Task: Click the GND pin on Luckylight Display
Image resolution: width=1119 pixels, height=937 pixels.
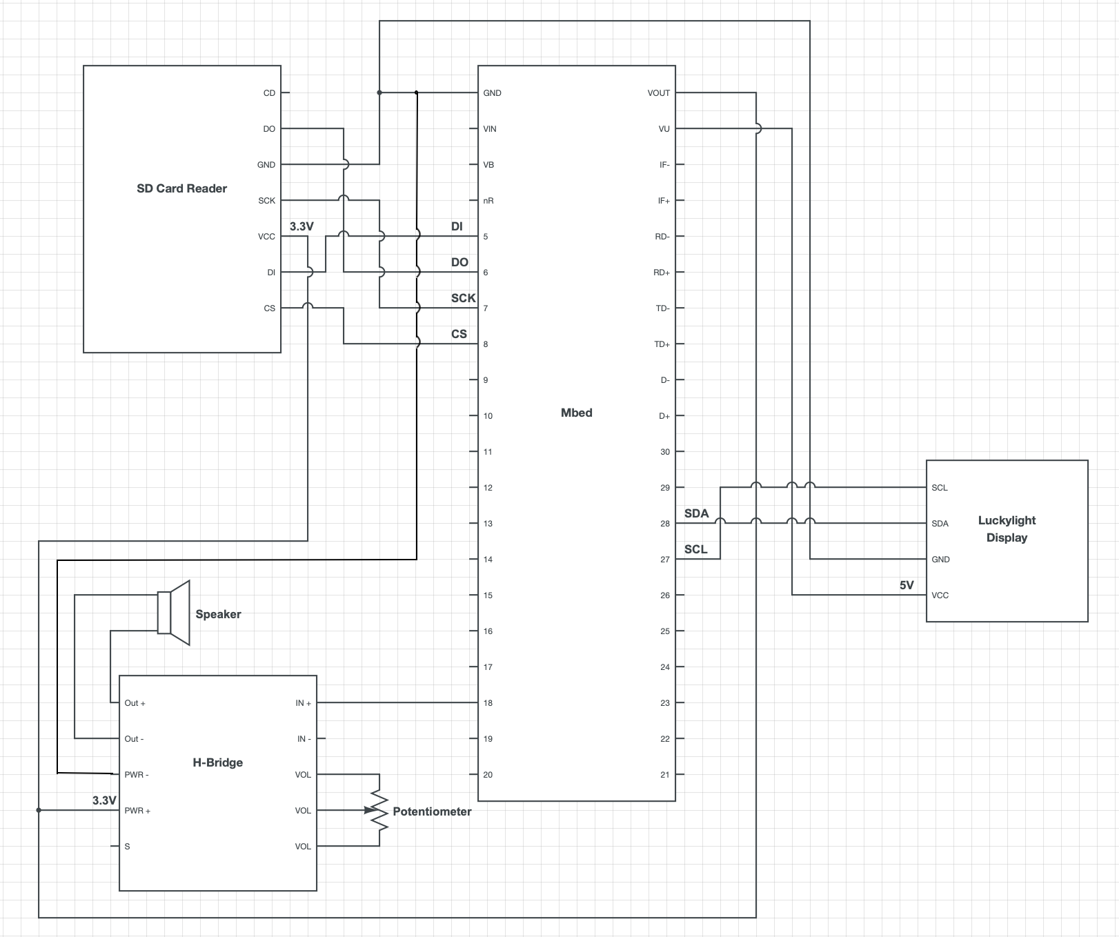Action: (x=940, y=560)
